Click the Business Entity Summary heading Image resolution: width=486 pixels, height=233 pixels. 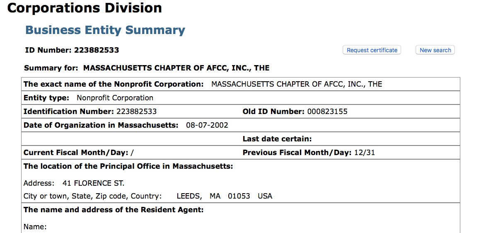[105, 30]
